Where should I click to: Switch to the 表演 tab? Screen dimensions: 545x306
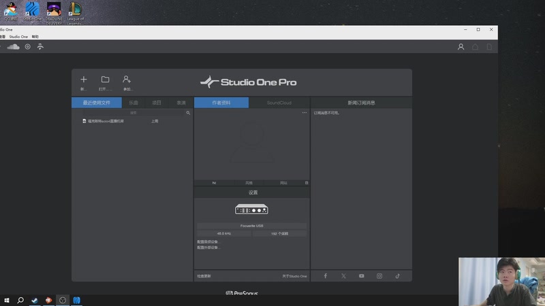tap(181, 103)
